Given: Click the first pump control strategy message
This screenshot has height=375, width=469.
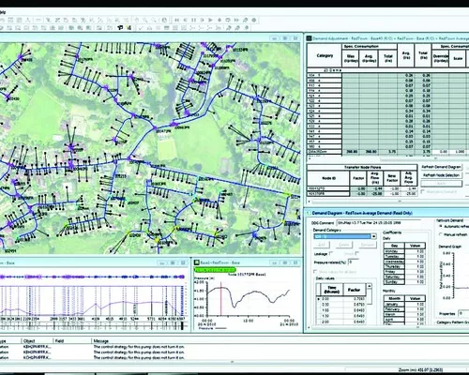Looking at the screenshot, I should [139, 347].
